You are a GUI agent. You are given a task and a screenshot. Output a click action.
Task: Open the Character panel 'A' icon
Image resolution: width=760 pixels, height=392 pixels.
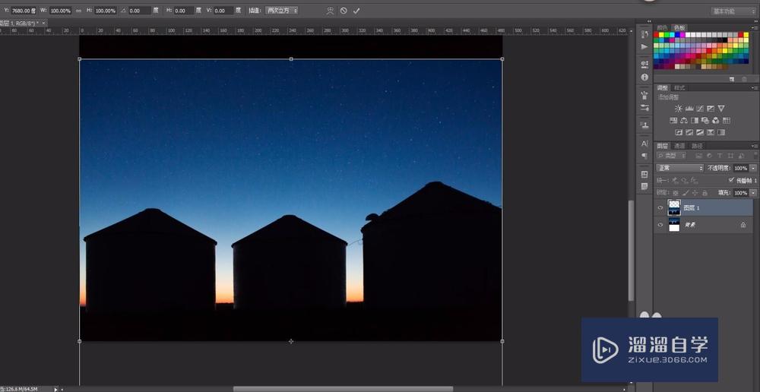click(x=644, y=143)
